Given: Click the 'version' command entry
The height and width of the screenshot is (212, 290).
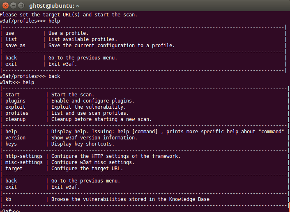Looking at the screenshot, I should pyautogui.click(x=15, y=137).
